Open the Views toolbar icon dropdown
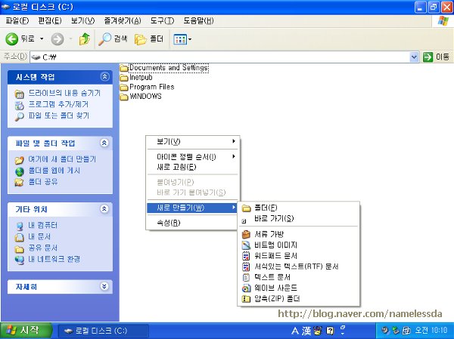 click(x=182, y=39)
